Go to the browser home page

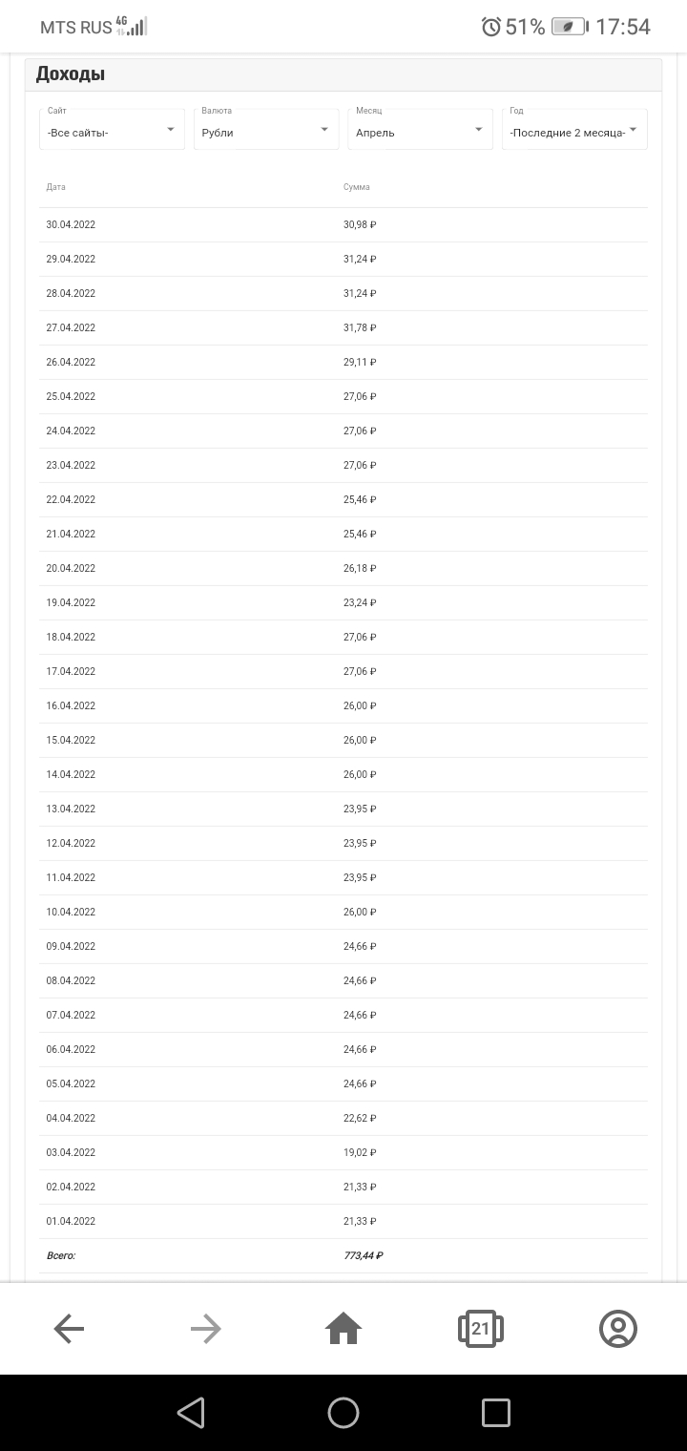click(343, 1328)
